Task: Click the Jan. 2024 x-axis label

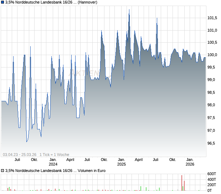Action: pyautogui.click(x=53, y=162)
